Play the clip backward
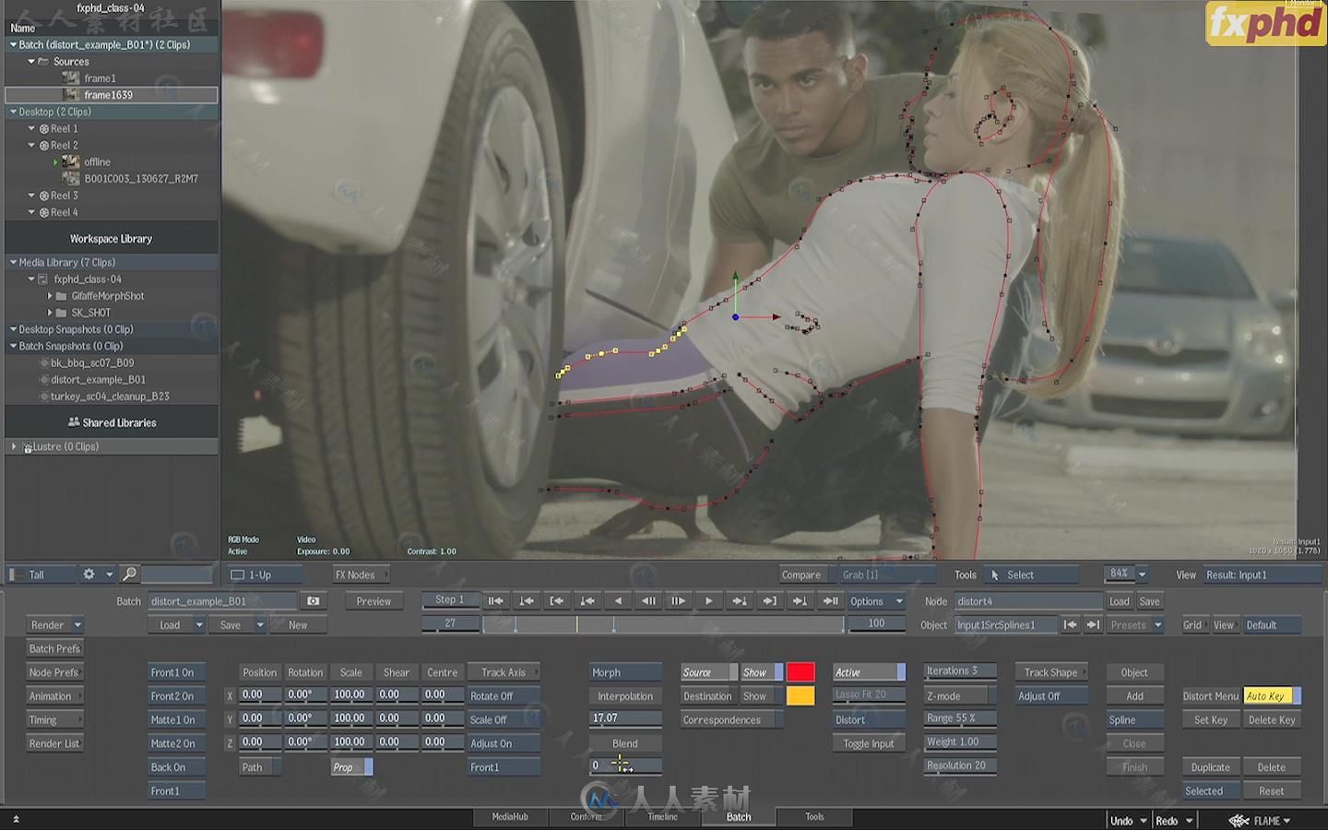The image size is (1328, 830). [618, 601]
